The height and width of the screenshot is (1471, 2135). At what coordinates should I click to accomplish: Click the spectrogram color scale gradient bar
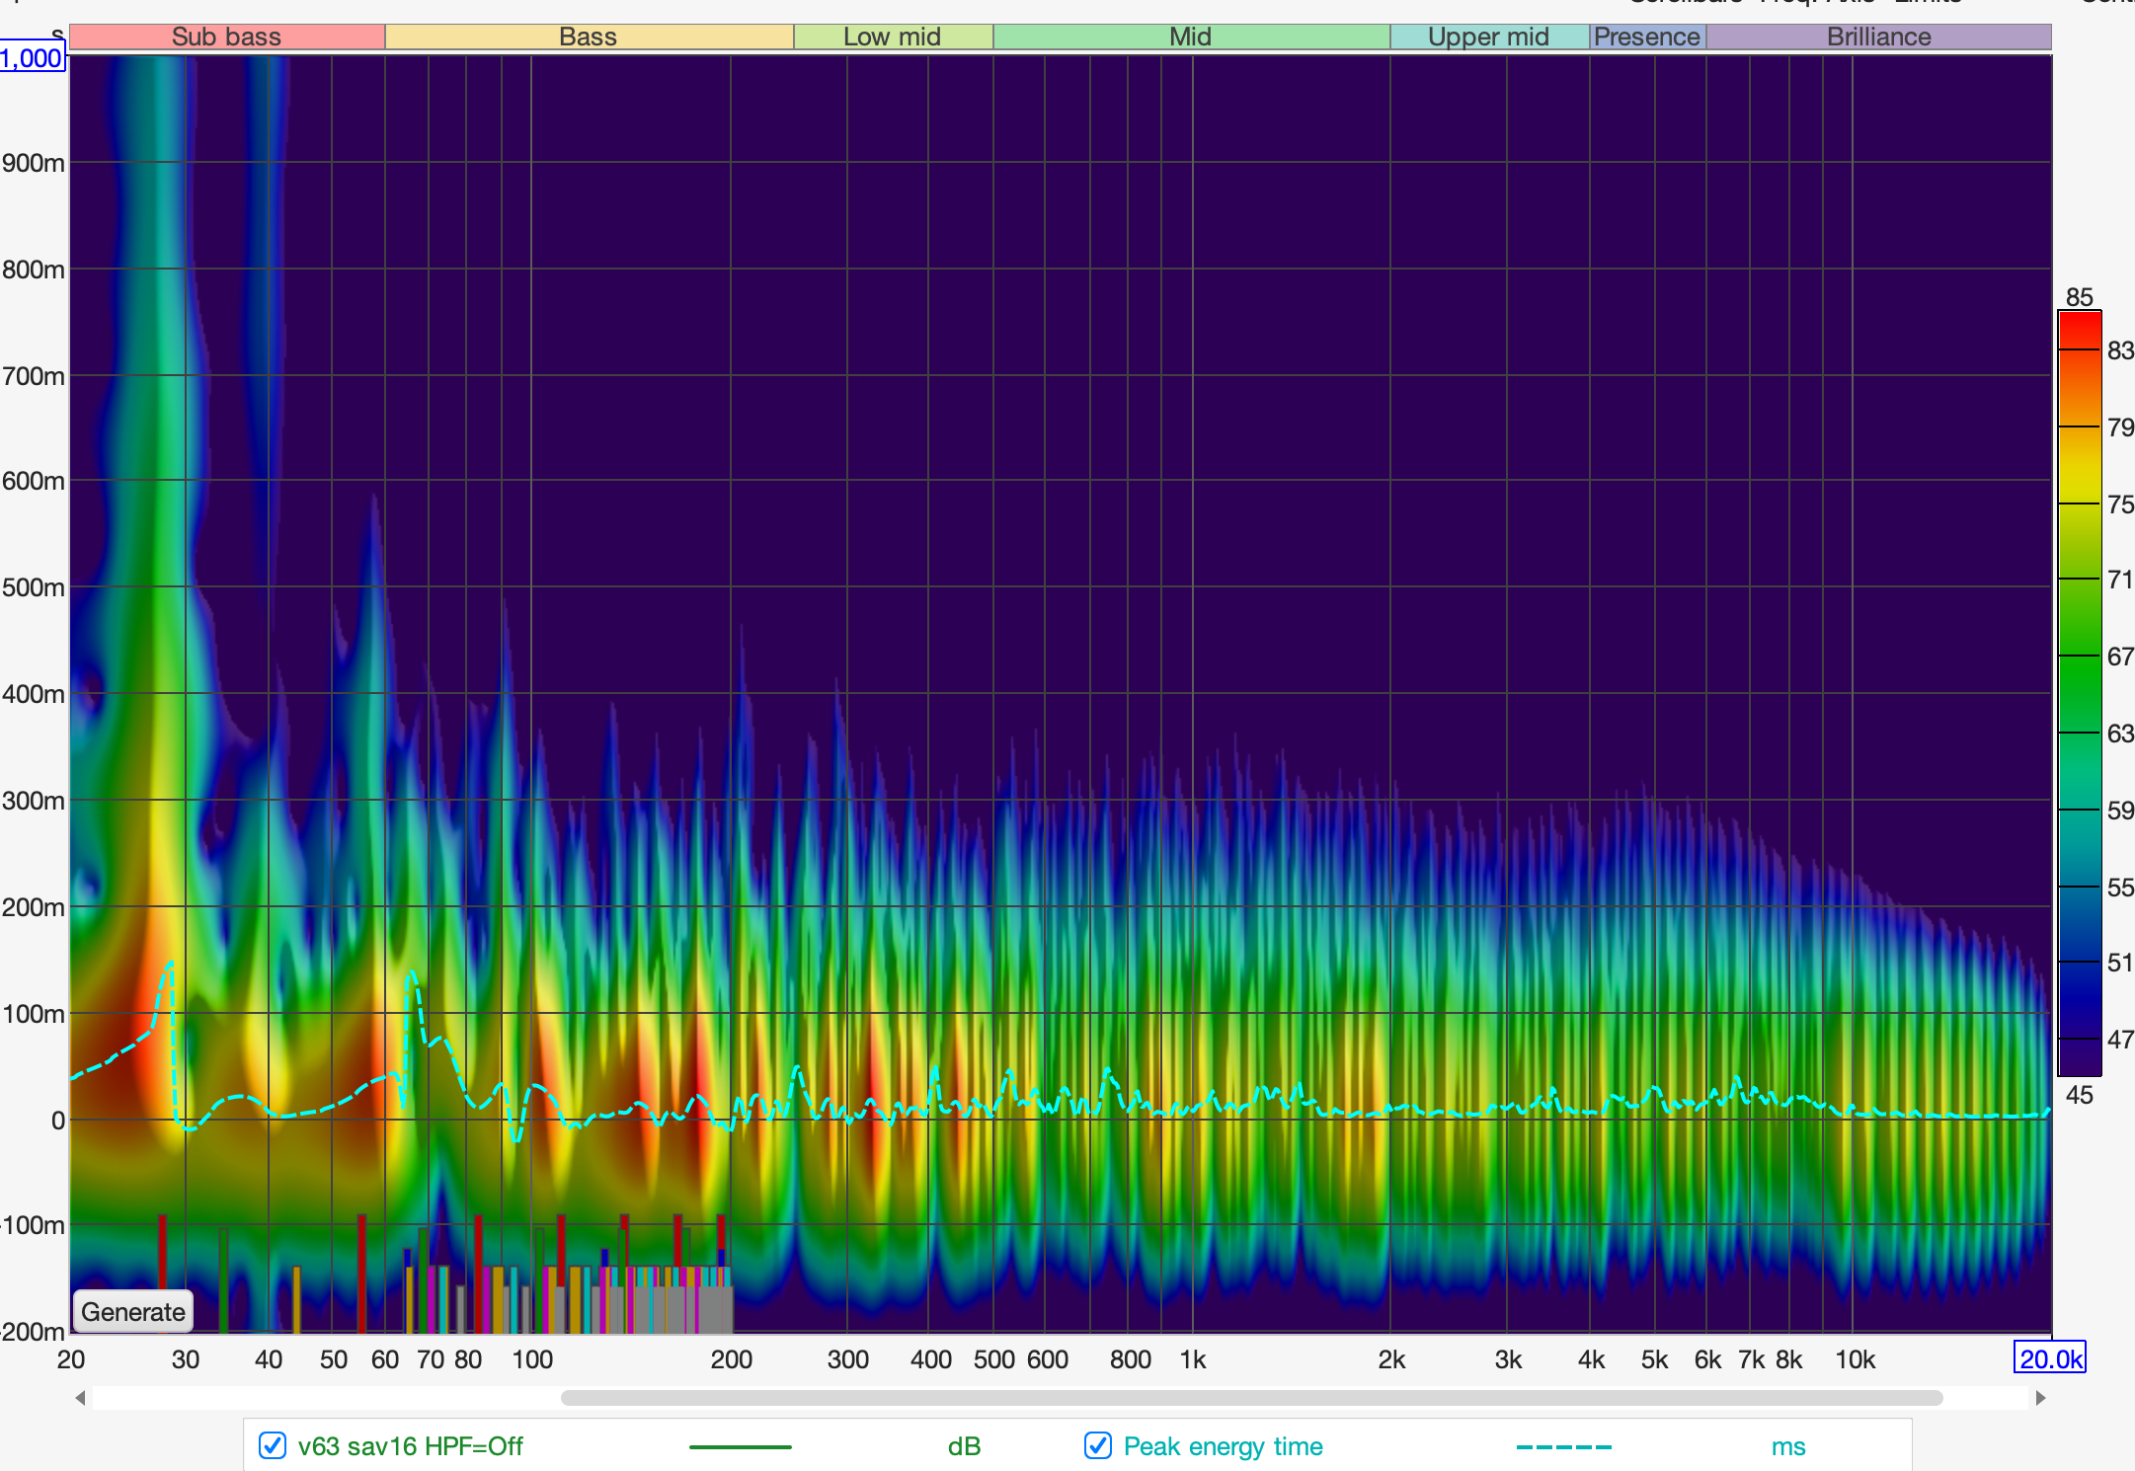(2079, 691)
